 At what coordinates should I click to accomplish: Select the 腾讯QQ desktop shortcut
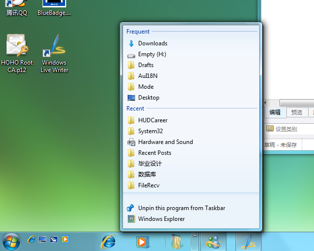[17, 8]
